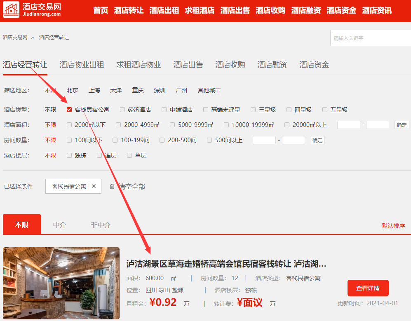Check the 连层 floor checkbox
This screenshot has height=321, width=411.
click(99, 155)
